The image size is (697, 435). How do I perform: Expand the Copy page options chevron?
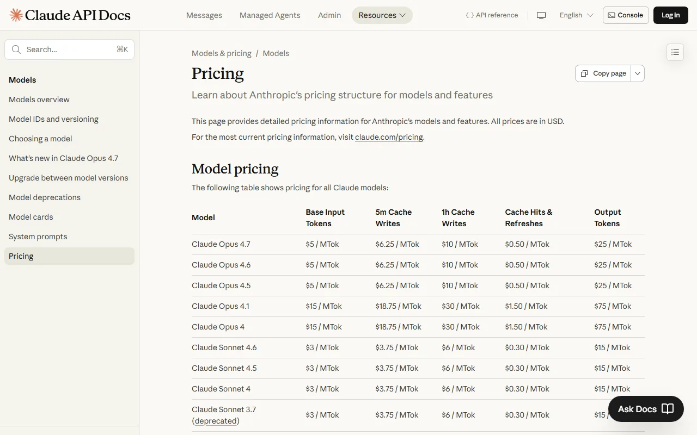coord(638,73)
